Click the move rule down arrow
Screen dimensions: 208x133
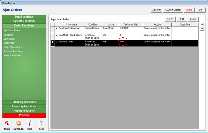click(202, 29)
